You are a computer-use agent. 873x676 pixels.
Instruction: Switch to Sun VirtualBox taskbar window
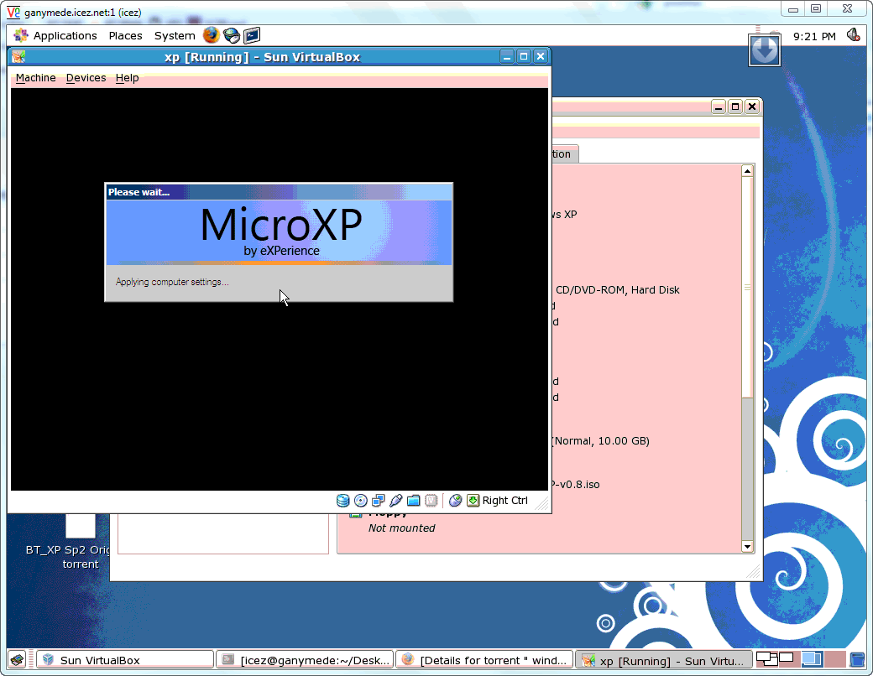pyautogui.click(x=125, y=660)
